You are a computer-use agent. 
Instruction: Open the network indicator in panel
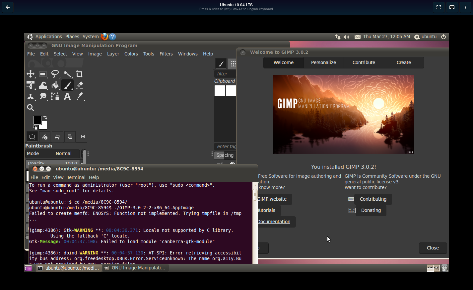coord(338,37)
